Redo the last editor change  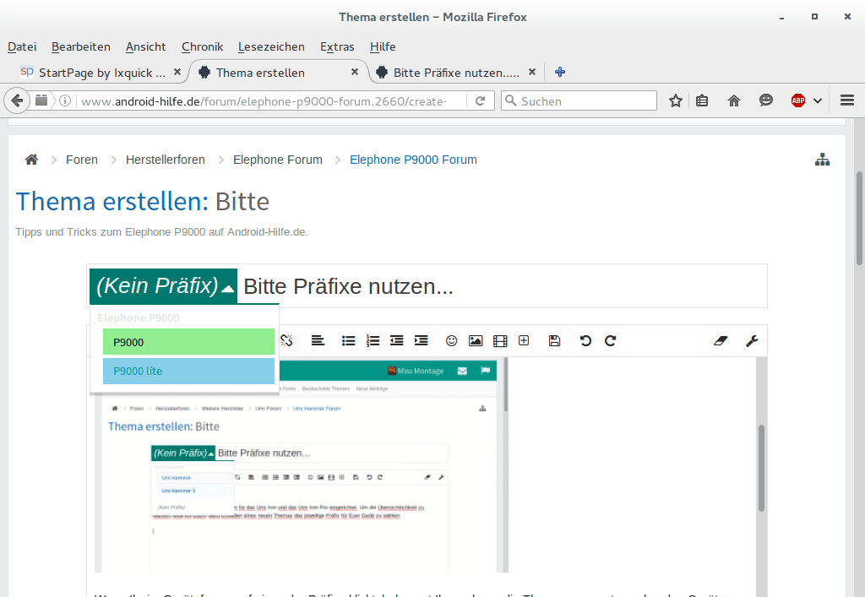pyautogui.click(x=610, y=340)
